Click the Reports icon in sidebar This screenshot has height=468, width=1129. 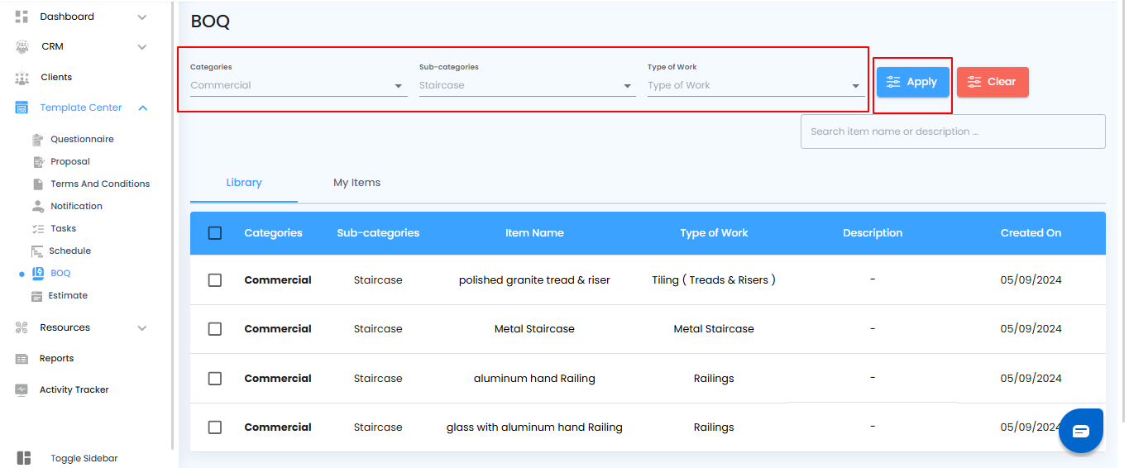pyautogui.click(x=22, y=359)
